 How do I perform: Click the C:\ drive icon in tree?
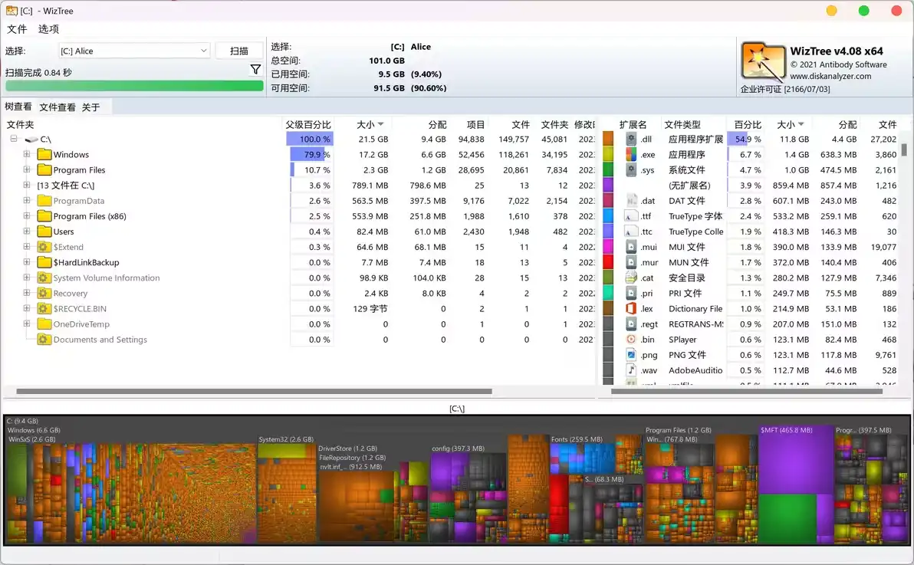pos(31,140)
